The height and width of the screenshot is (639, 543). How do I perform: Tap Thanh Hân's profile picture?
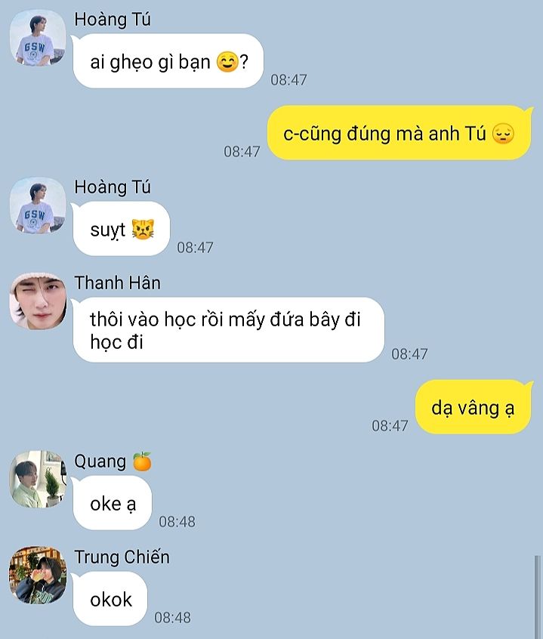[38, 301]
